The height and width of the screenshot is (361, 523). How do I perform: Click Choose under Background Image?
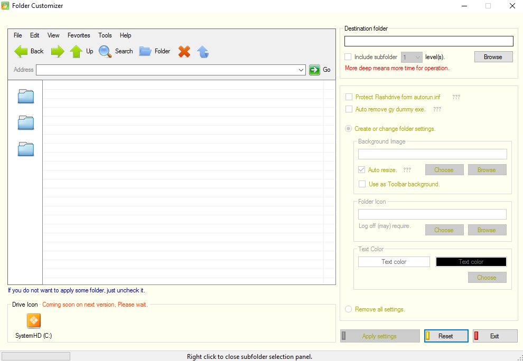[x=444, y=169]
